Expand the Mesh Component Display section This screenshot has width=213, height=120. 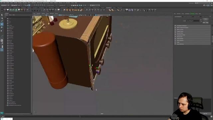[x=192, y=28]
